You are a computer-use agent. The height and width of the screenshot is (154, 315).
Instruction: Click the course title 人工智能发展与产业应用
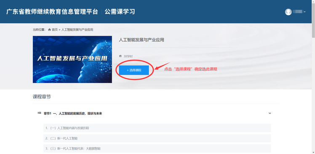click(141, 40)
